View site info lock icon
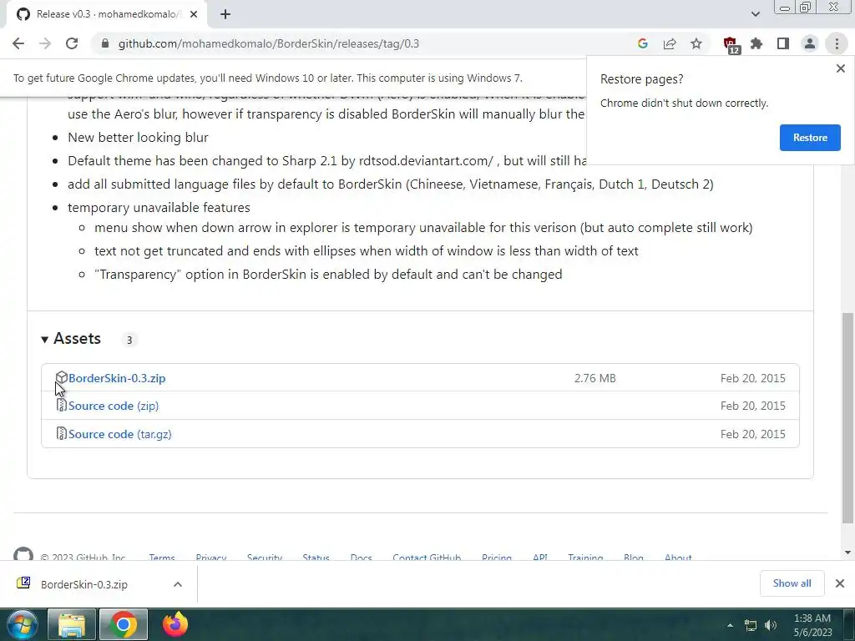Viewport: 855px width, 641px height. pyautogui.click(x=105, y=43)
